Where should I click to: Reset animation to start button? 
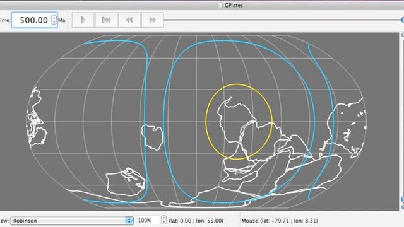(x=106, y=20)
